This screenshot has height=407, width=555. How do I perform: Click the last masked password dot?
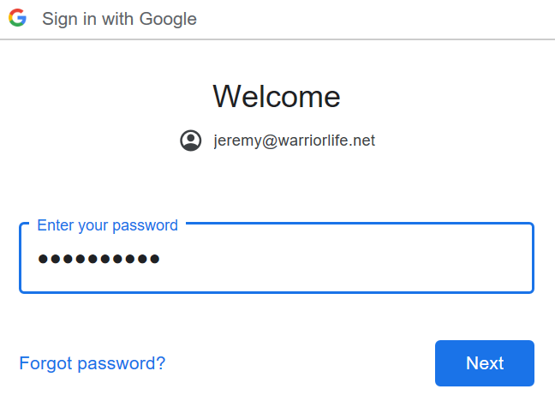tap(155, 259)
